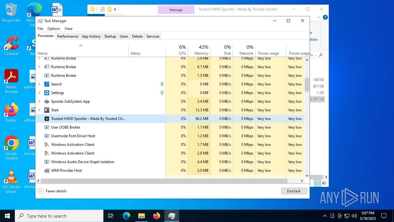Collapse to Fewer details view

point(52,191)
